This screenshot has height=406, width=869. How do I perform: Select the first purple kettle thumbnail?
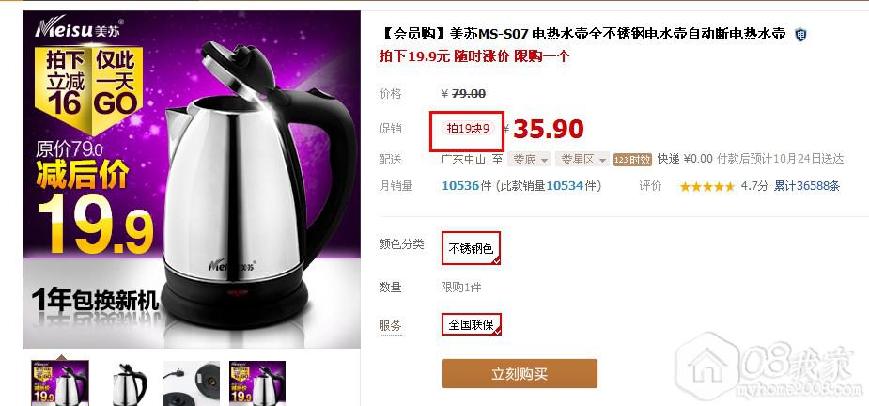tap(60, 383)
